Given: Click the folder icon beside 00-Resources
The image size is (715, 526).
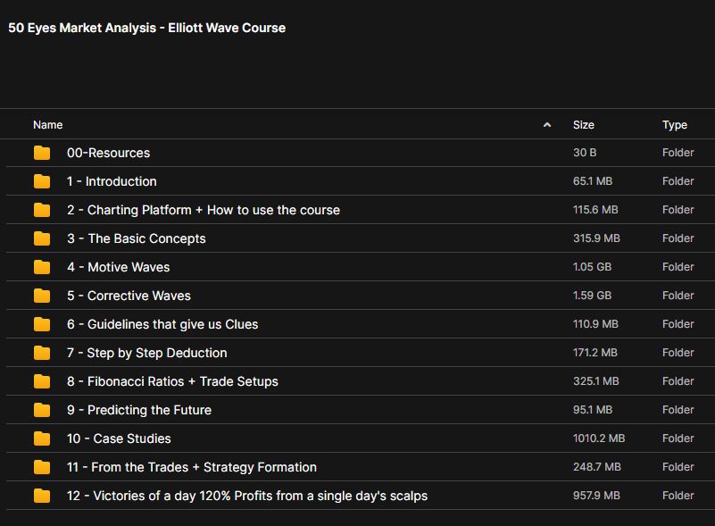Looking at the screenshot, I should tap(41, 153).
